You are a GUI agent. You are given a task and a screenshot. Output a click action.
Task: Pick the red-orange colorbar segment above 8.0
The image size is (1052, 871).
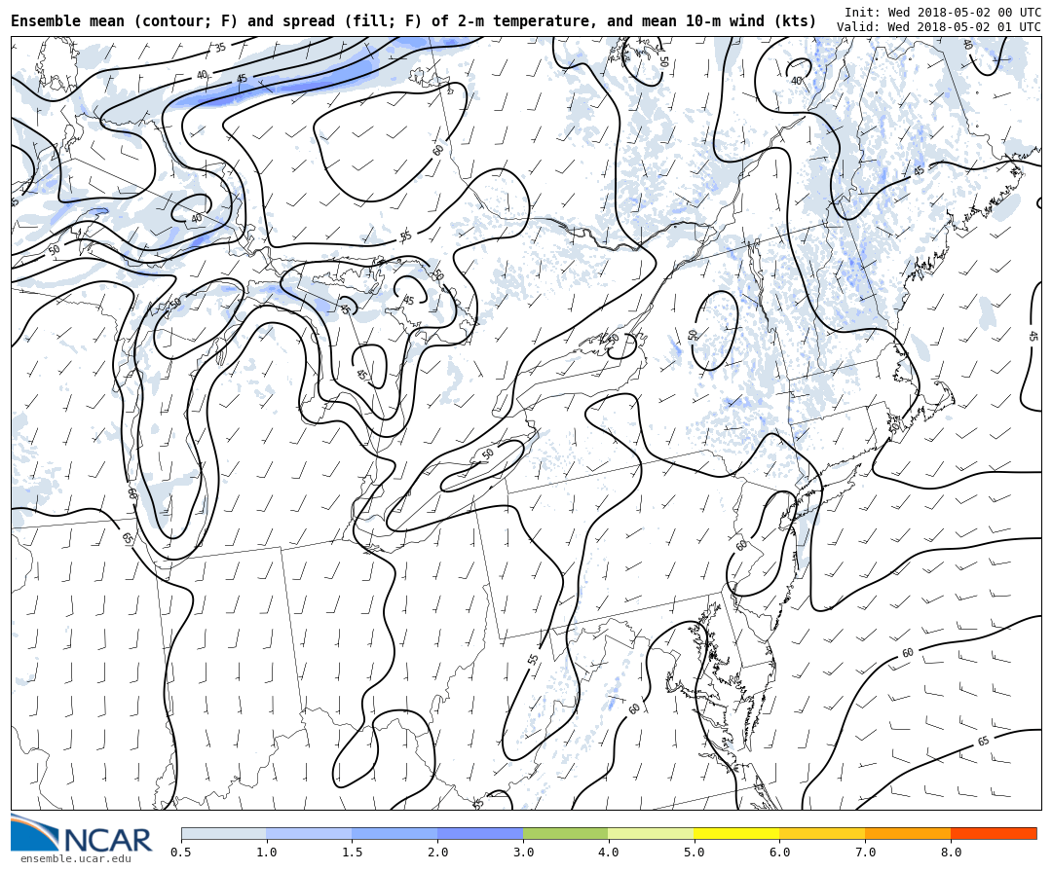pyautogui.click(x=994, y=834)
